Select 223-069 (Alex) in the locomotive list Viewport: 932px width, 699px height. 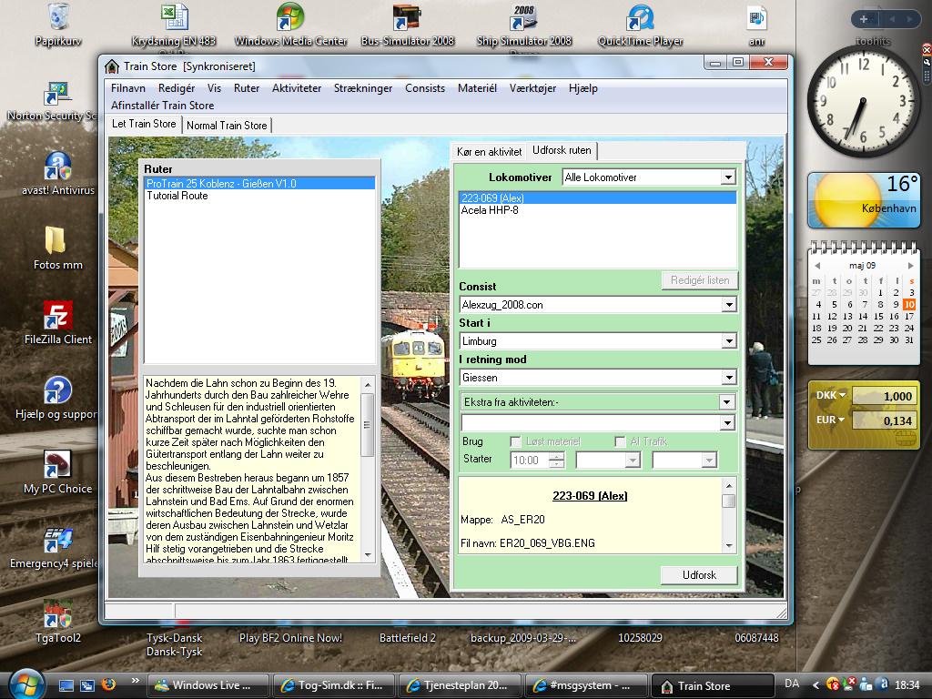(598, 198)
